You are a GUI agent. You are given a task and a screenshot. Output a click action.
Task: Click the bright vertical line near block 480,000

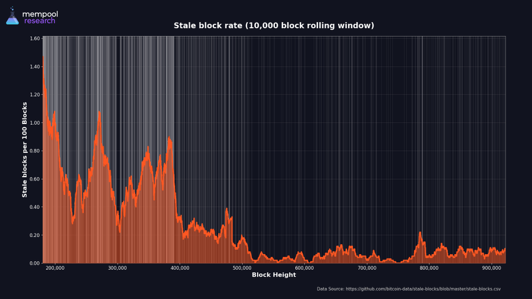[x=229, y=148]
